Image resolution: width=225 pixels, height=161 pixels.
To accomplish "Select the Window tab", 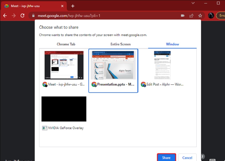I will (x=172, y=44).
